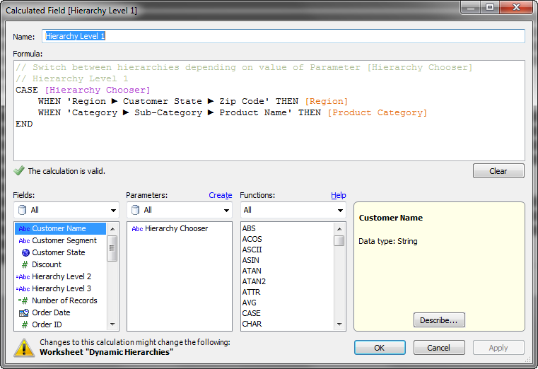Click Functions list scroll up arrow
Viewport: 538px width, 369px height.
click(339, 229)
